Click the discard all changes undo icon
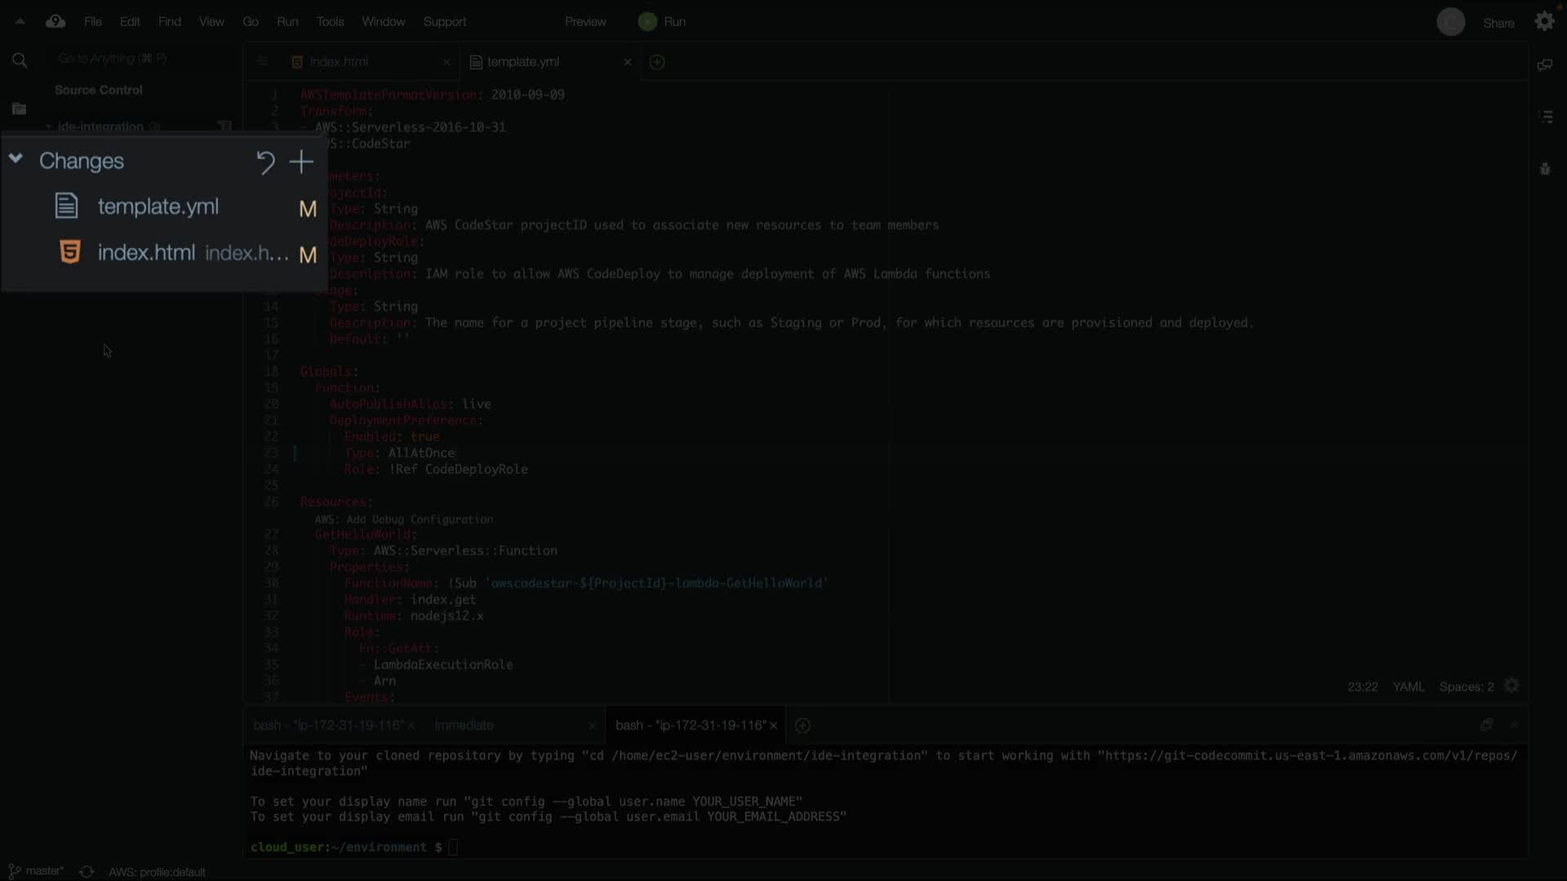 [x=265, y=162]
